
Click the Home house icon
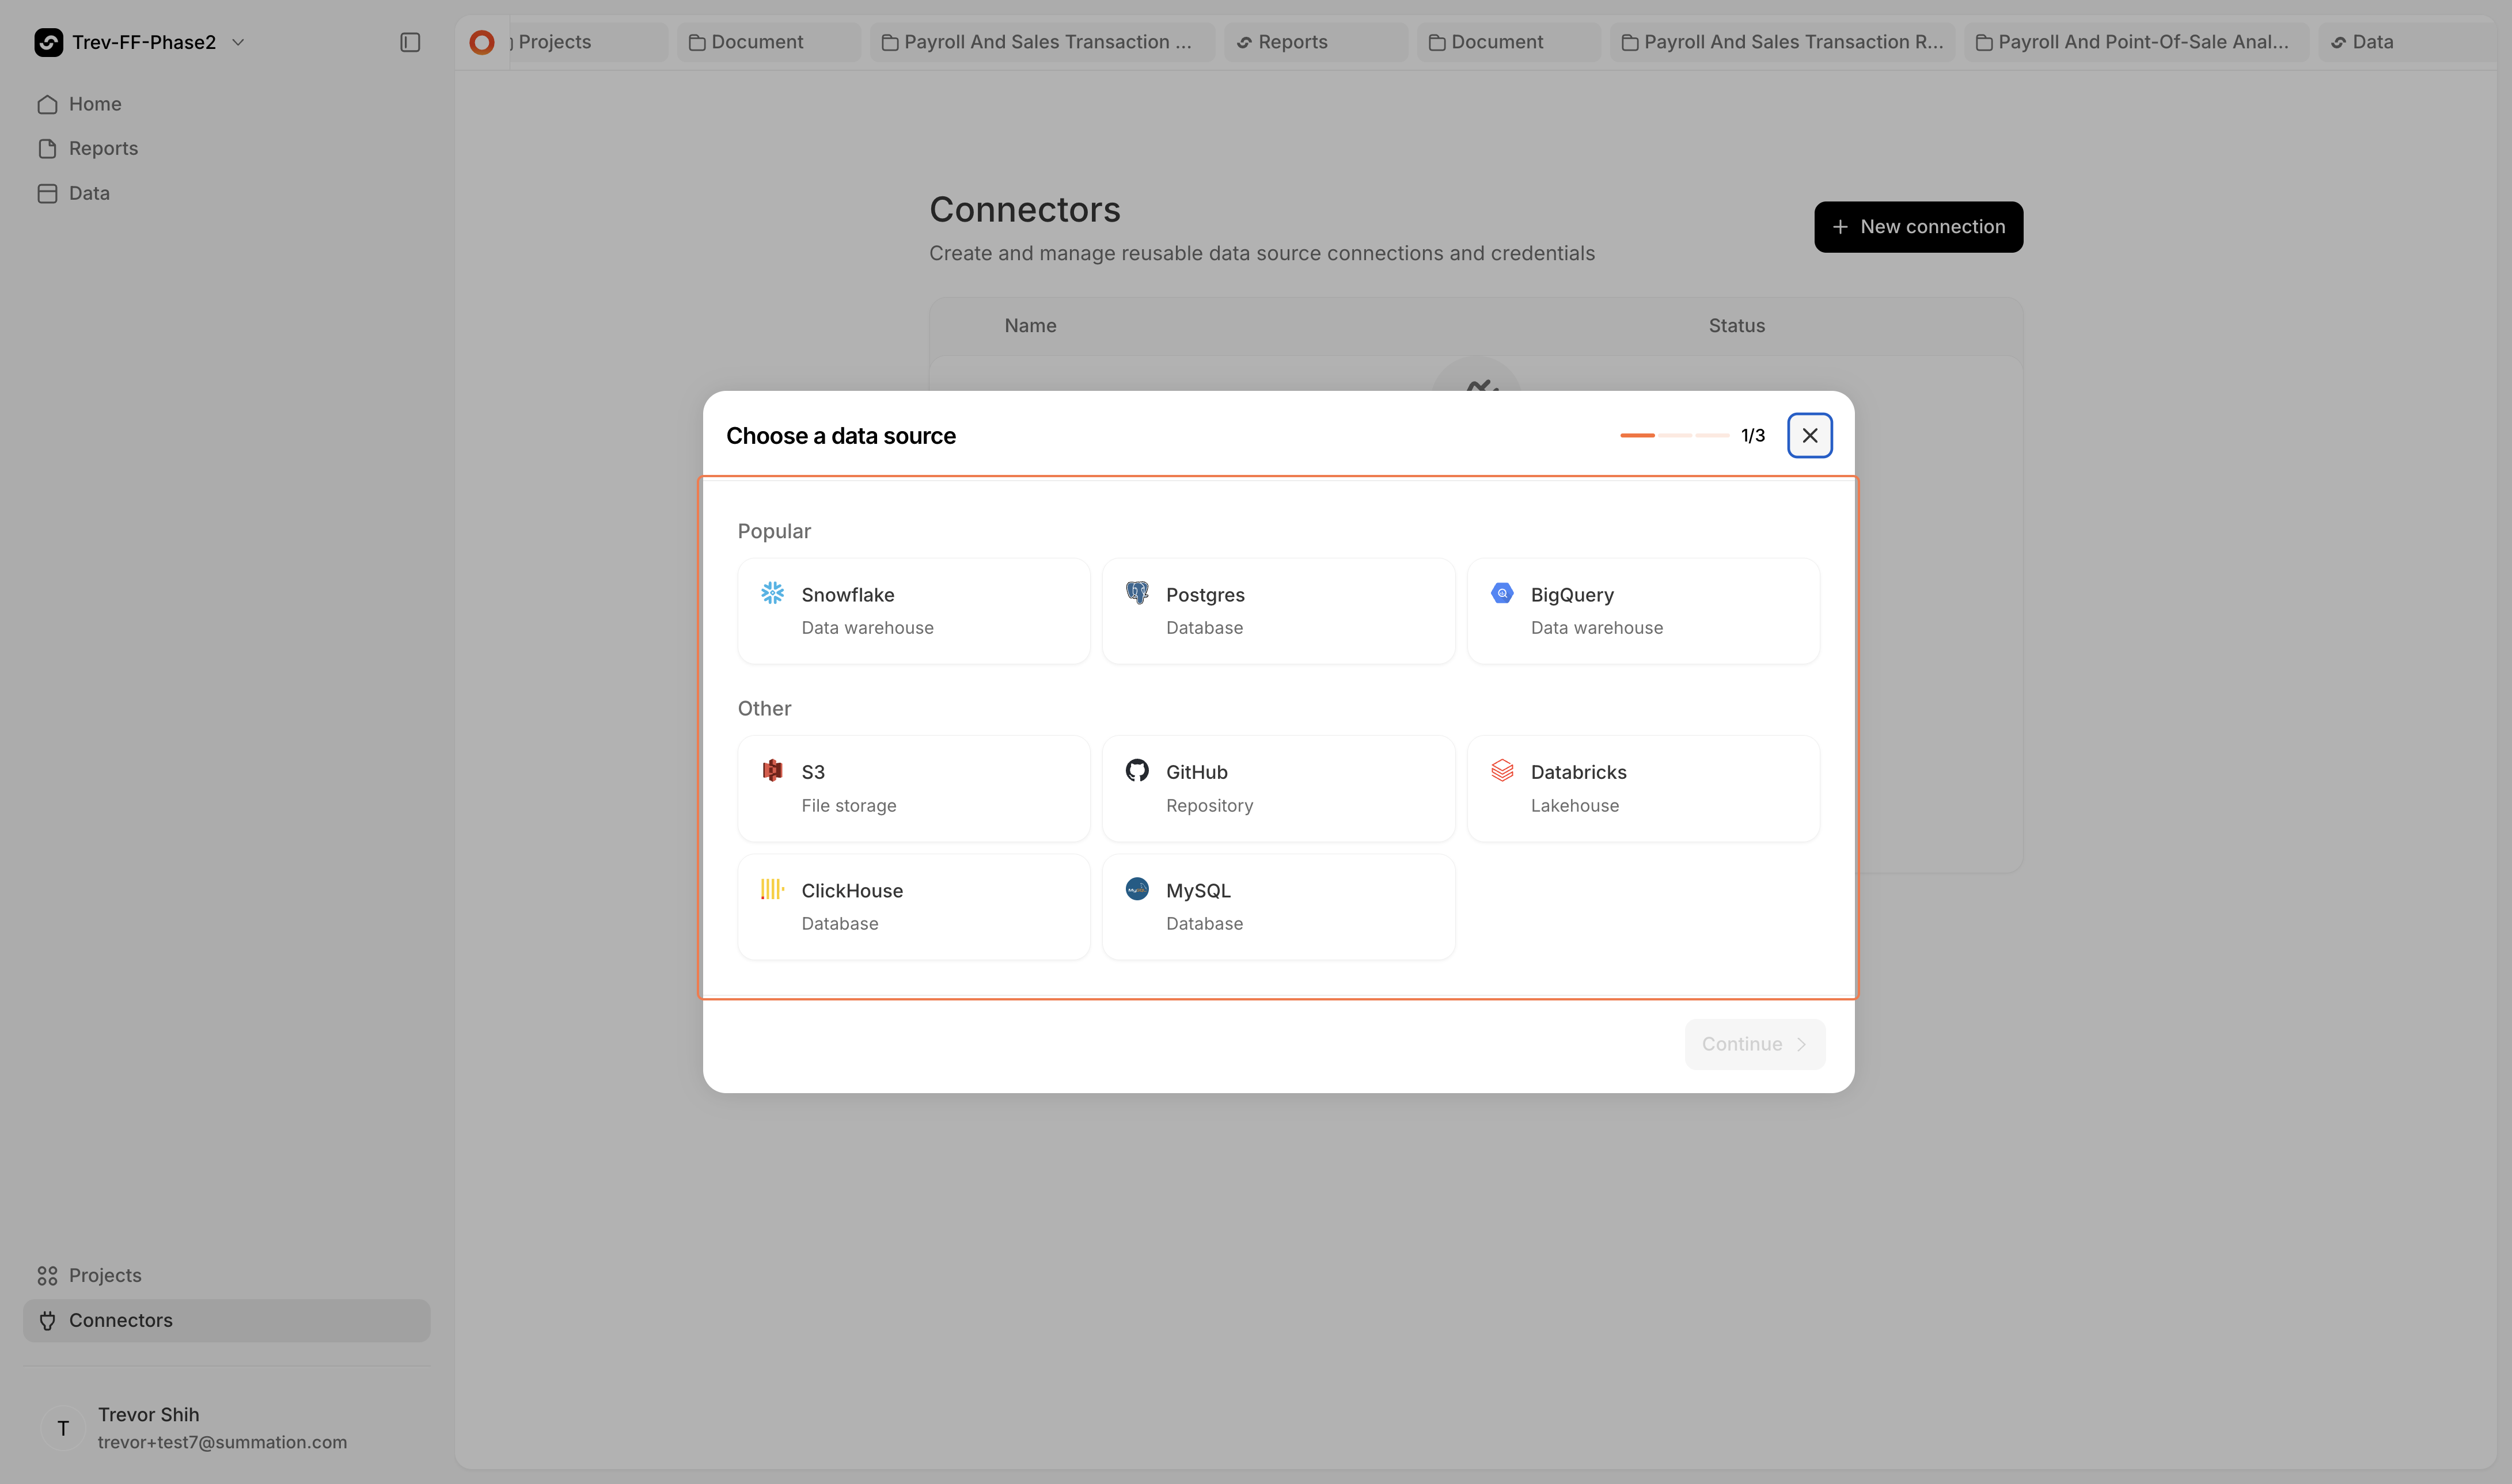[47, 104]
